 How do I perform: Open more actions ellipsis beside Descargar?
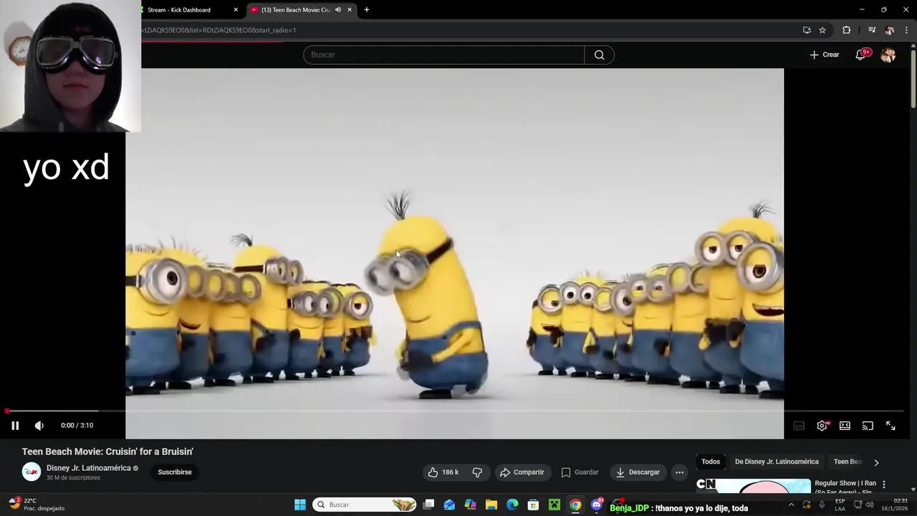pyautogui.click(x=679, y=472)
